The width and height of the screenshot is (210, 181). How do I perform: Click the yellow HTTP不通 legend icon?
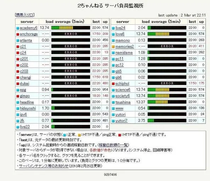click(x=79, y=135)
